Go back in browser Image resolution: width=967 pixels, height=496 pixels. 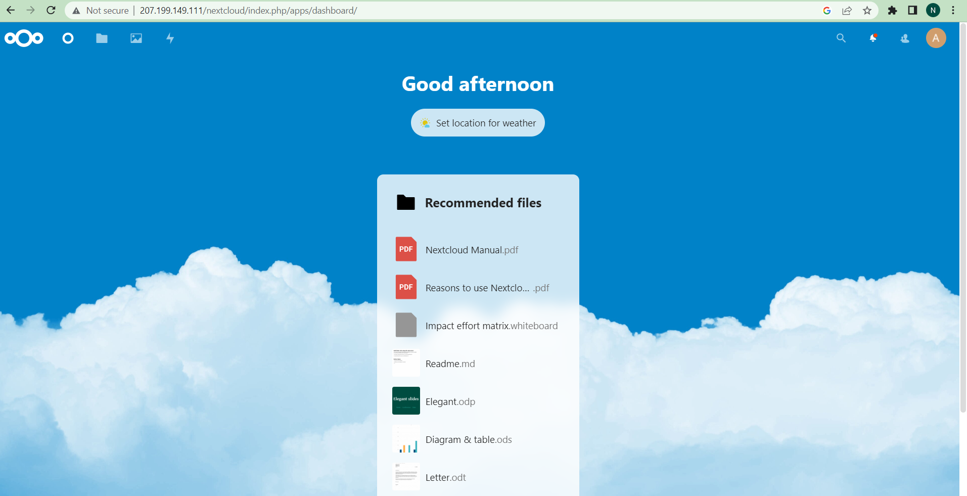11,10
